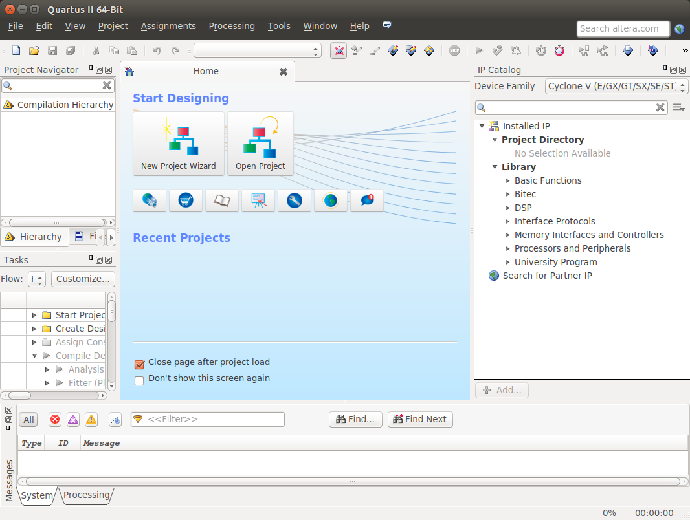Start compilation with the play icon

coord(480,50)
